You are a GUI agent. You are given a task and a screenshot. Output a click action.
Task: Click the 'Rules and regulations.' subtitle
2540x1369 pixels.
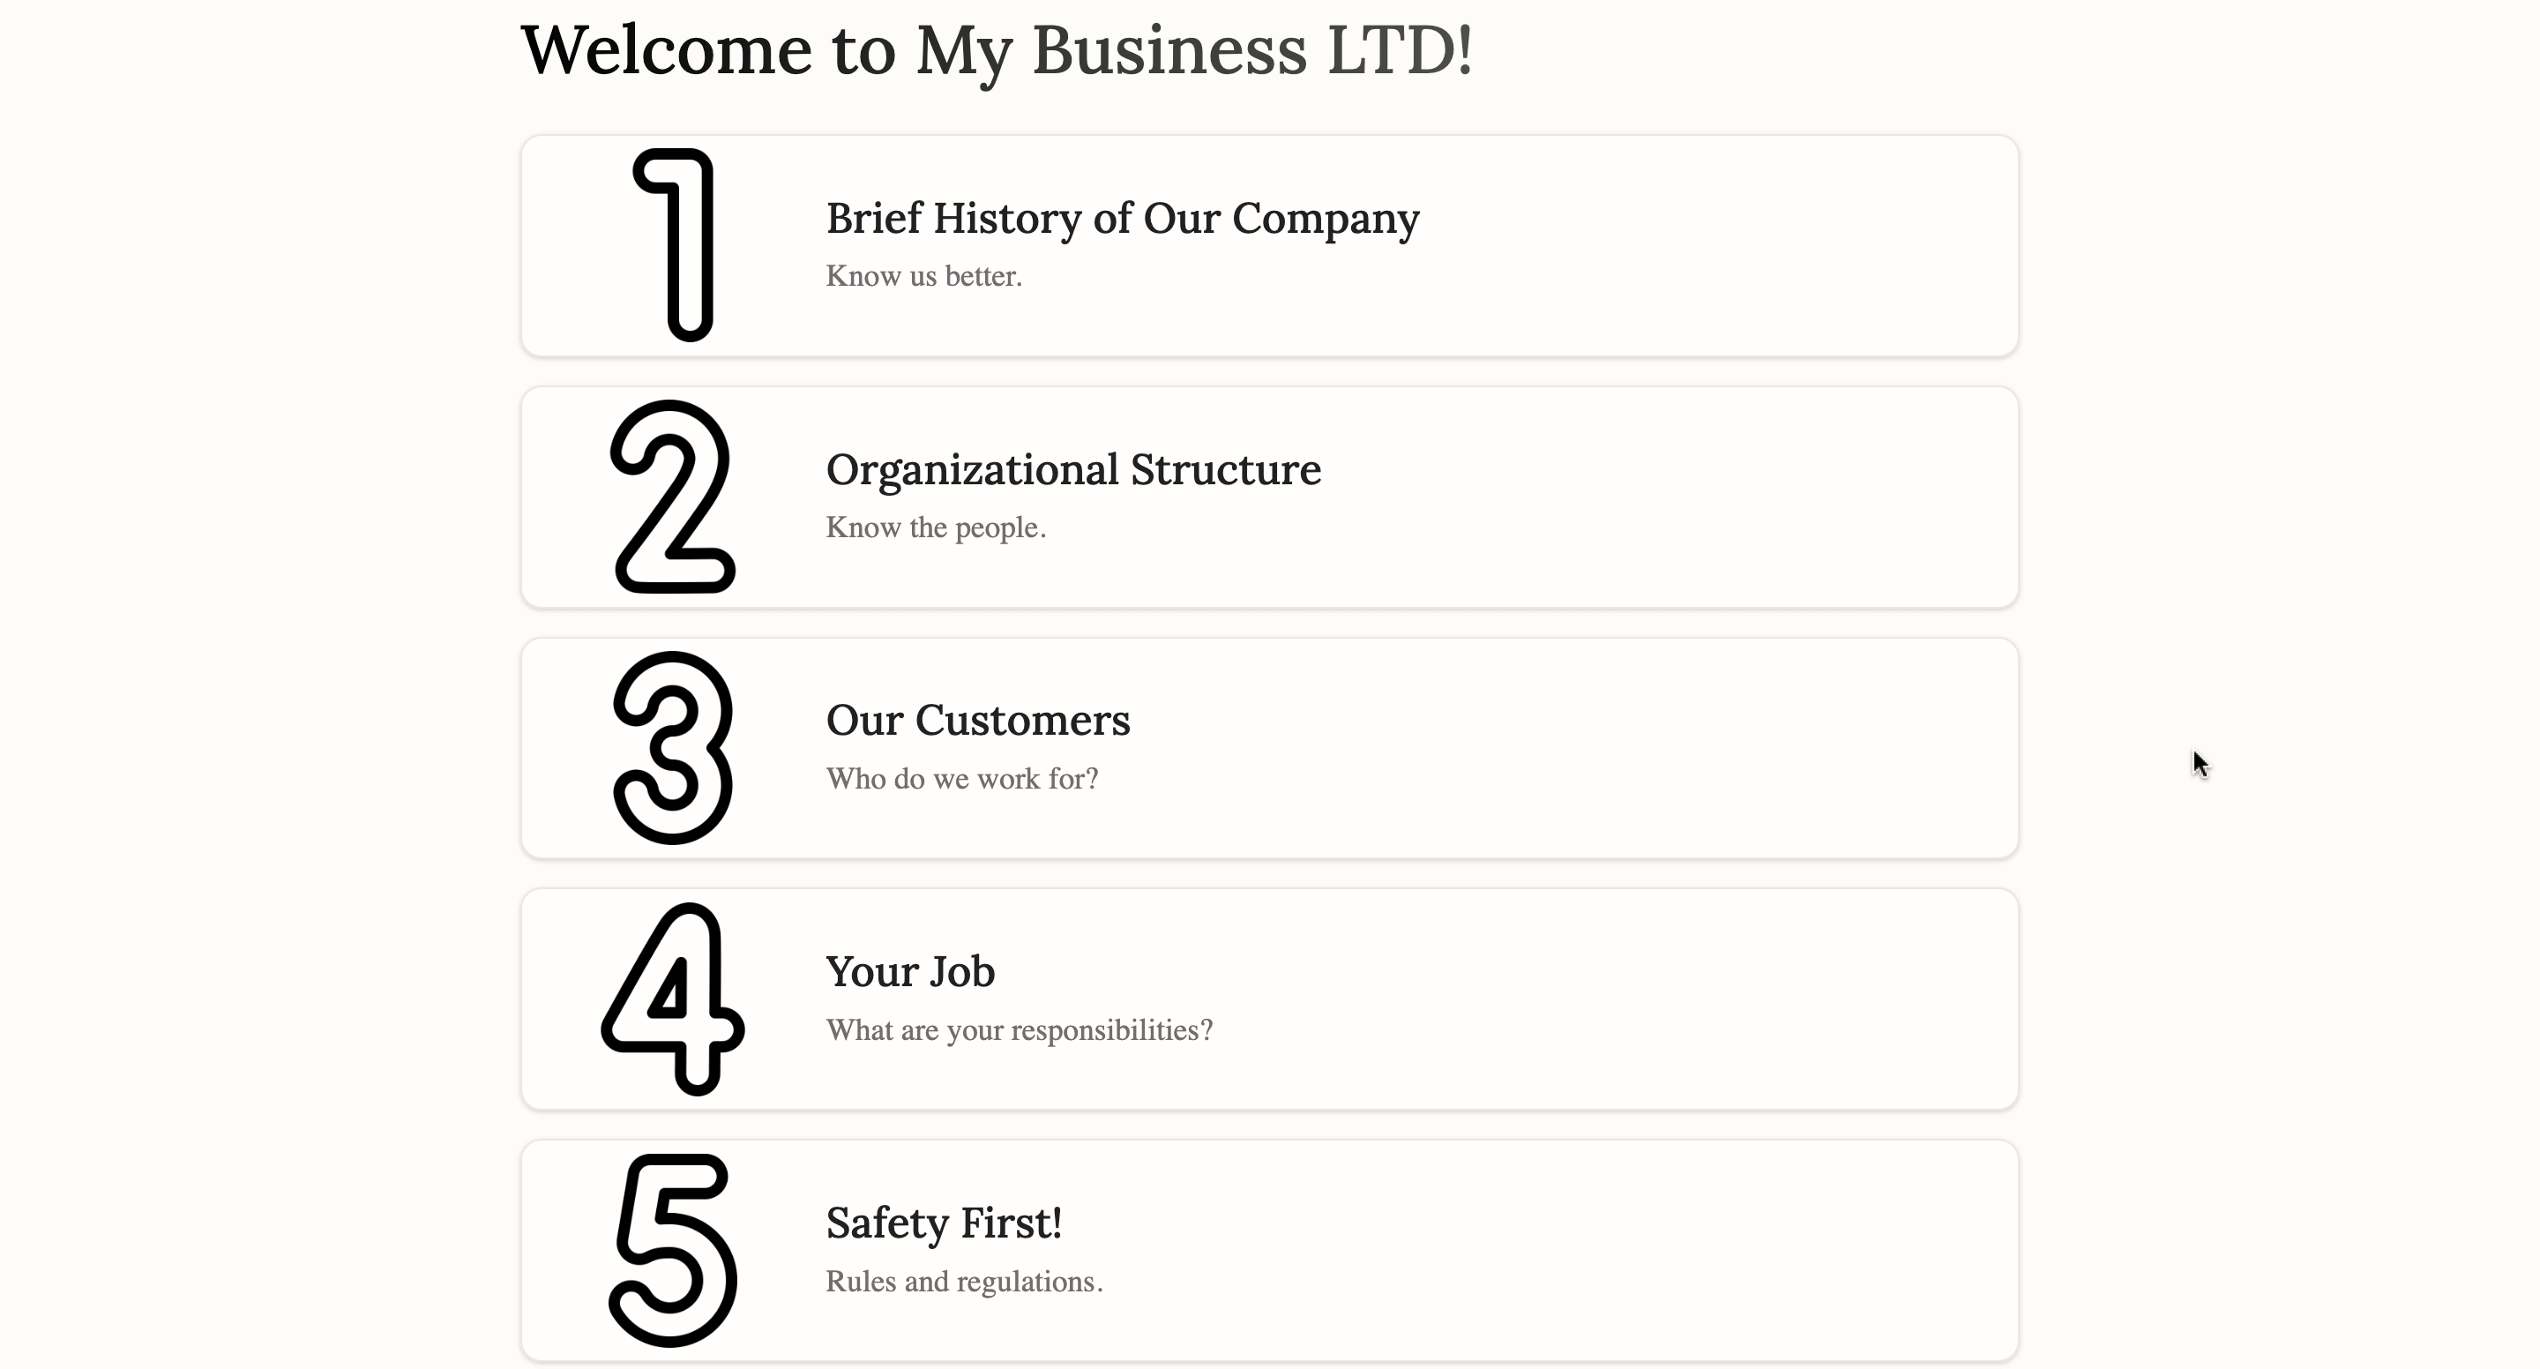[963, 1283]
